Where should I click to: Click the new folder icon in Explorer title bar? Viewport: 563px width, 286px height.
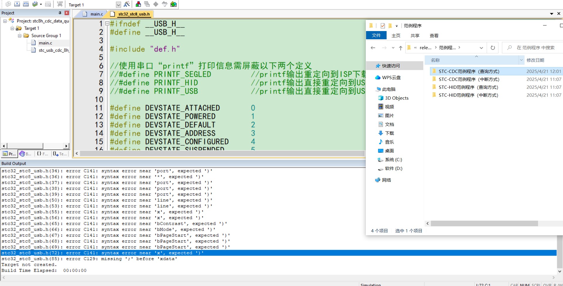pyautogui.click(x=390, y=26)
